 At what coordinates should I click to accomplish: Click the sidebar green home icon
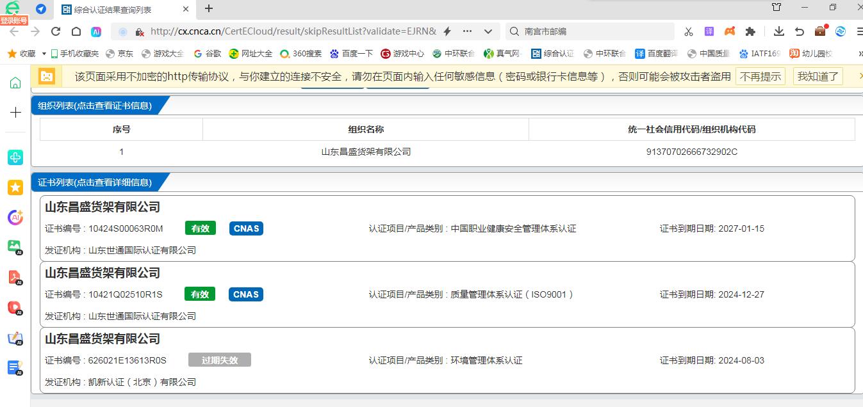tap(15, 83)
